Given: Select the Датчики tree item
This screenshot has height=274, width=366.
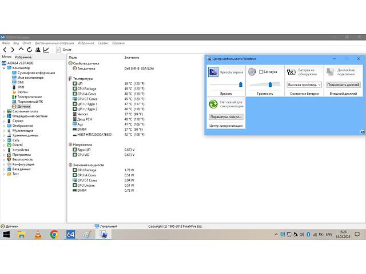Looking at the screenshot, I should [23, 107].
